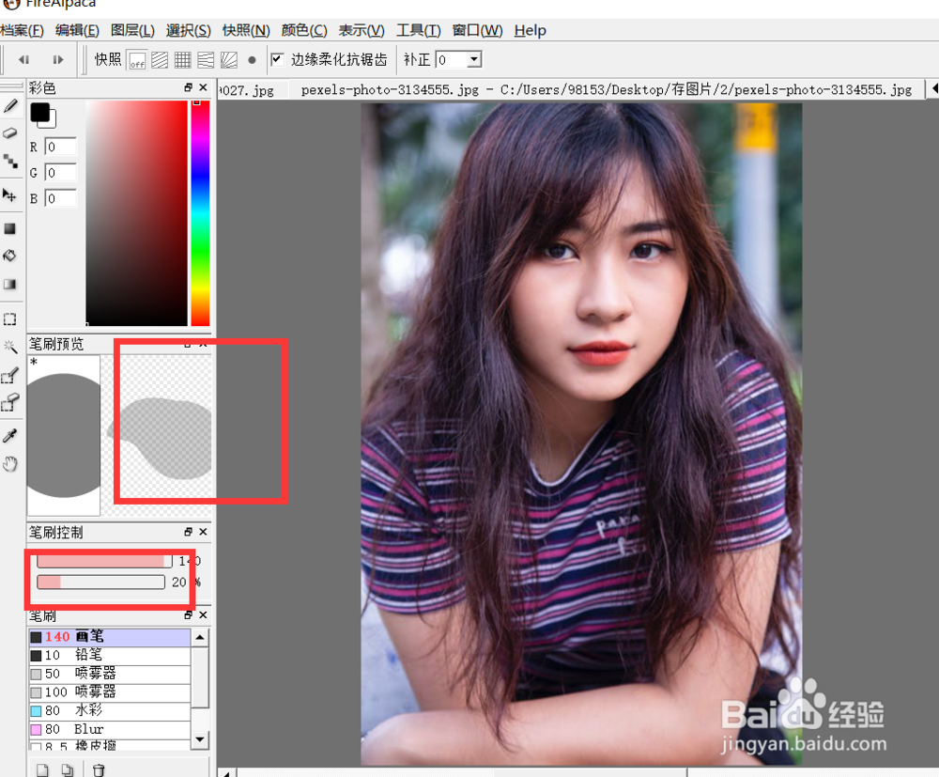Screen dimensions: 939x777
Task: Select the 80 Blur brush
Action: 110,730
